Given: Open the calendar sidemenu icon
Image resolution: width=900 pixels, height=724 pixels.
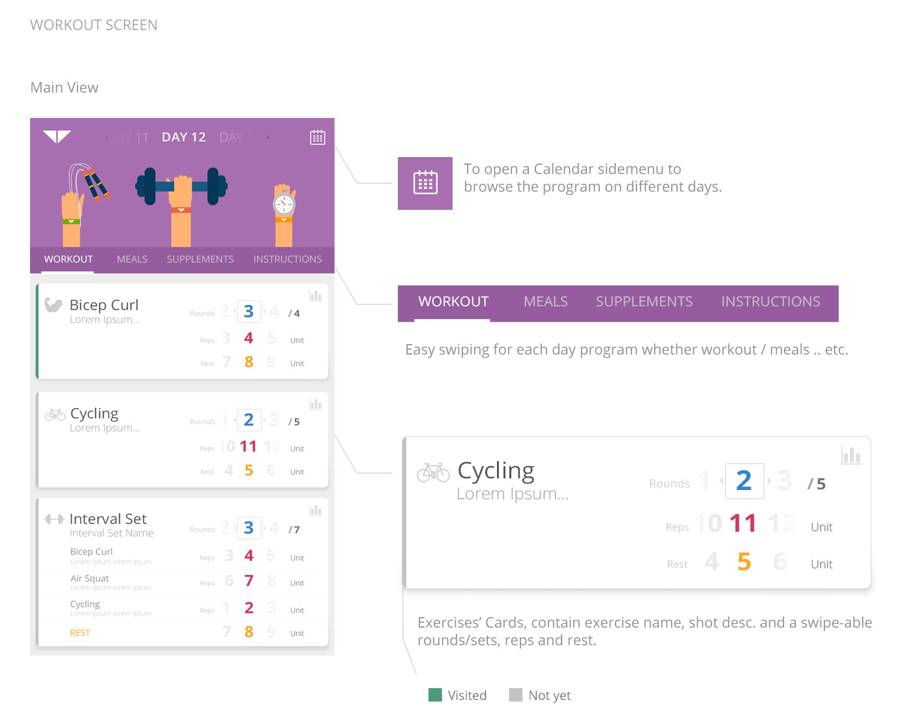Looking at the screenshot, I should pyautogui.click(x=318, y=137).
